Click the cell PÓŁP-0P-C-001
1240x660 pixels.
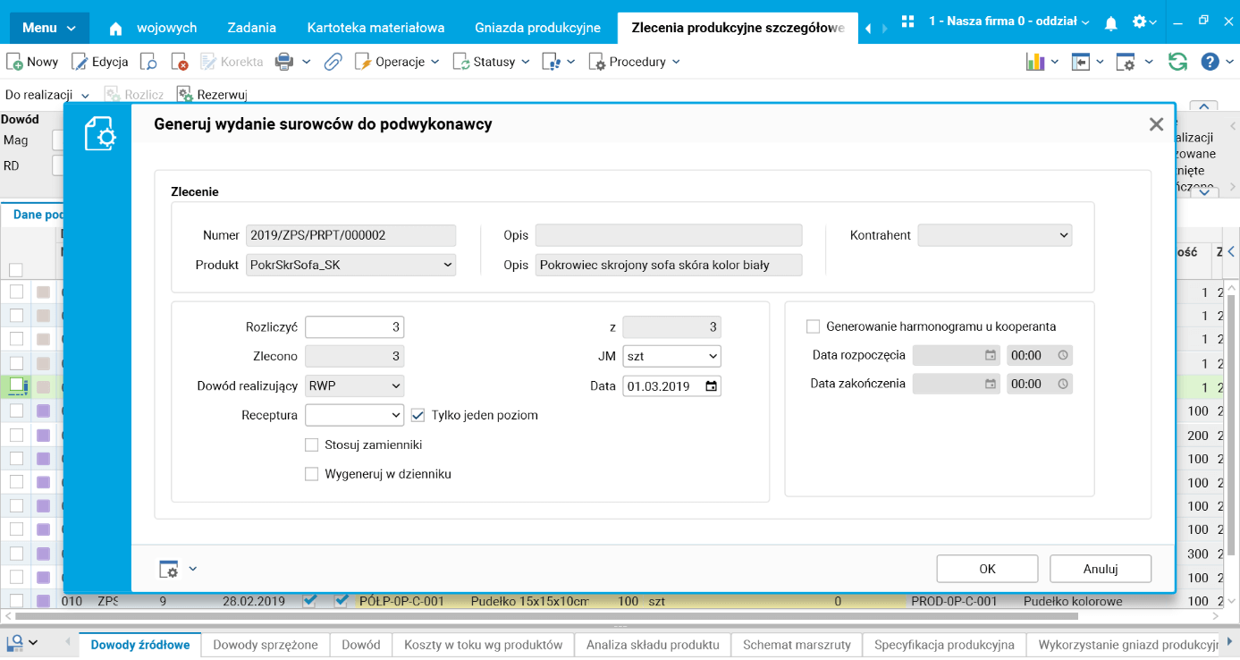click(401, 601)
